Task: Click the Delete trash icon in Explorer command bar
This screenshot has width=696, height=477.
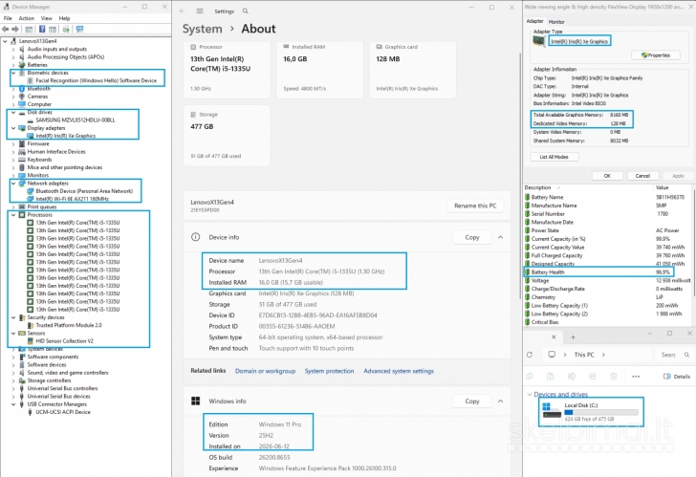Action: click(614, 377)
